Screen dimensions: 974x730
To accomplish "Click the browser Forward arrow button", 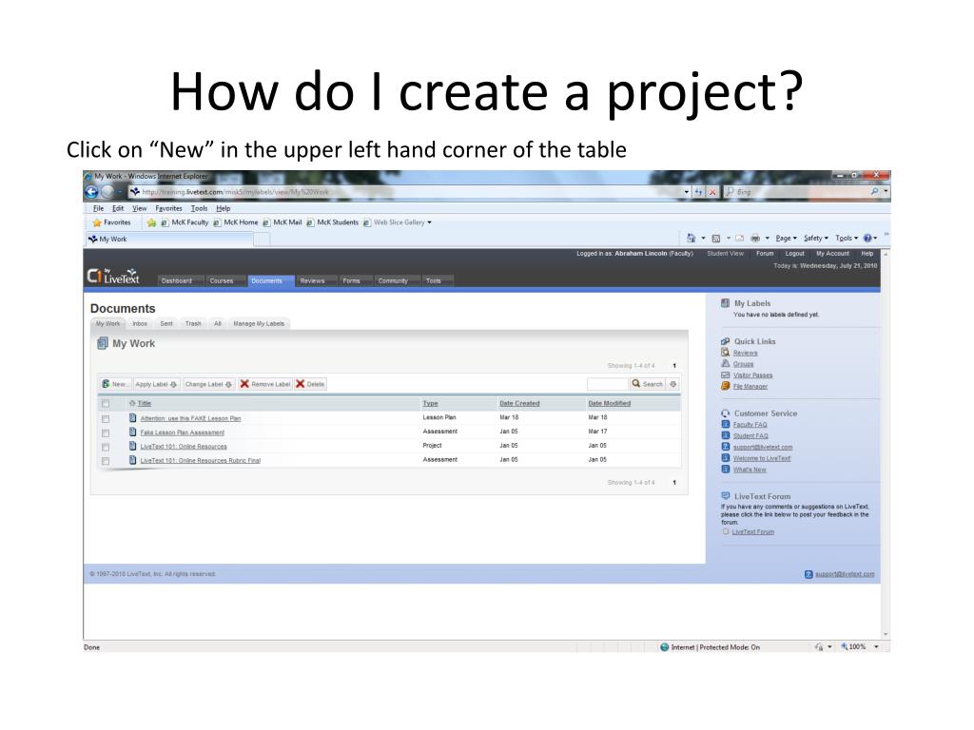I will (107, 192).
